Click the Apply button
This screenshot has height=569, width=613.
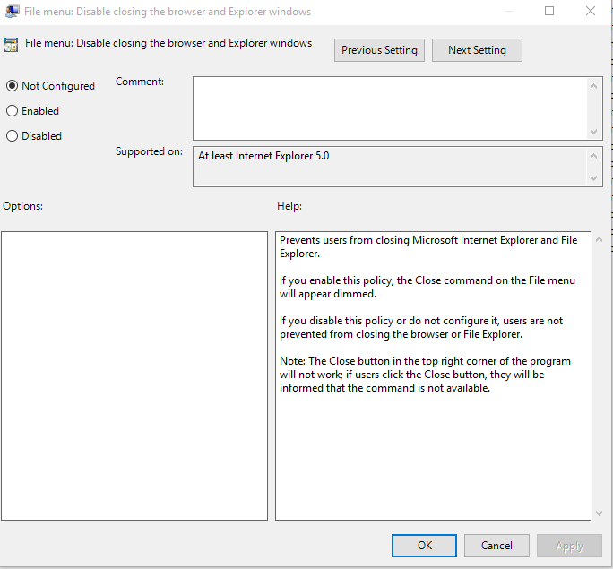(x=569, y=545)
